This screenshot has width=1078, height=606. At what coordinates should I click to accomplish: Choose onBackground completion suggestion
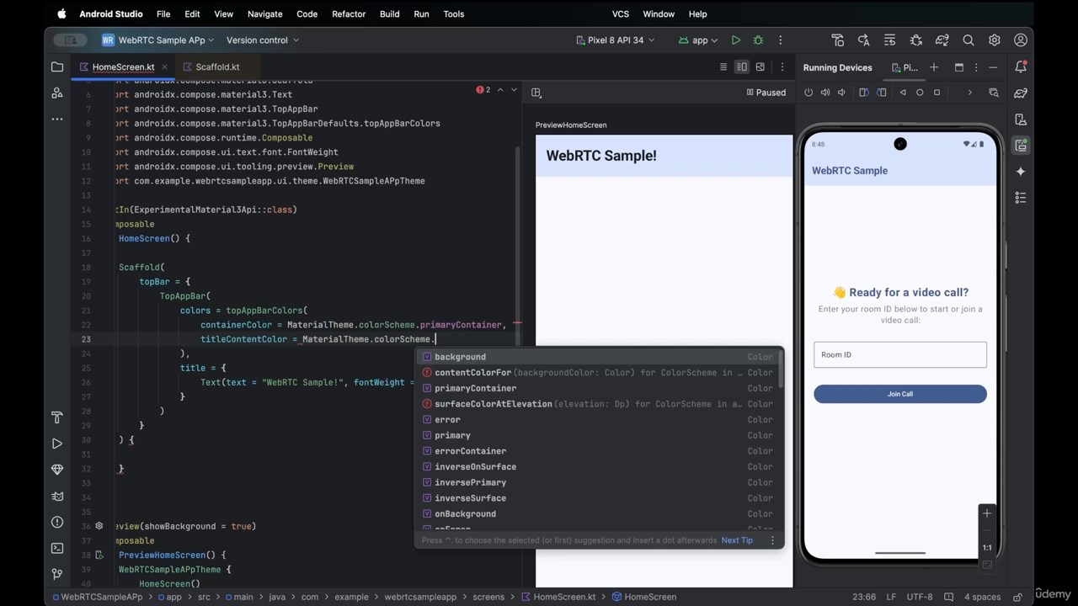click(x=600, y=513)
